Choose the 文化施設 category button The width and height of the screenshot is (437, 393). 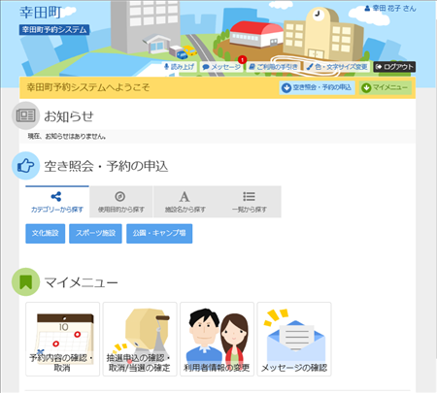click(46, 233)
